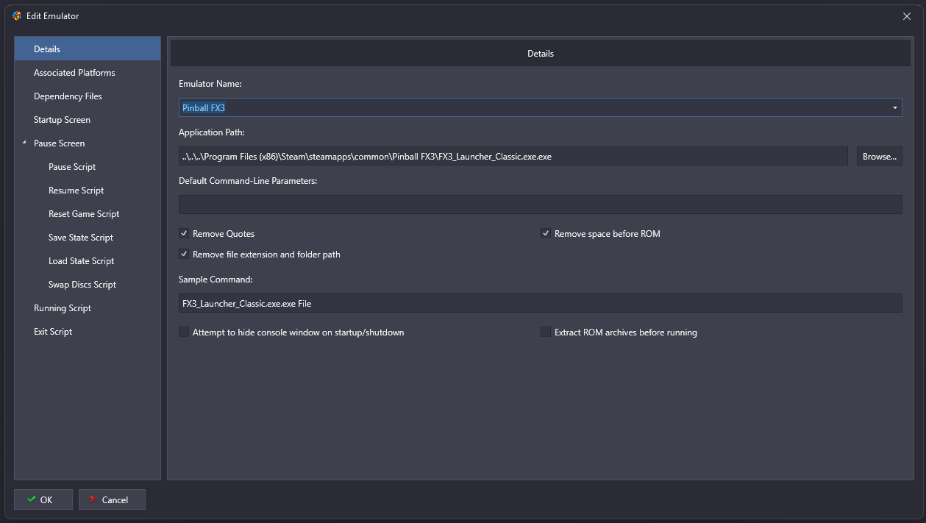The image size is (926, 523).
Task: Click the Edit Emulator window title
Action: [53, 16]
